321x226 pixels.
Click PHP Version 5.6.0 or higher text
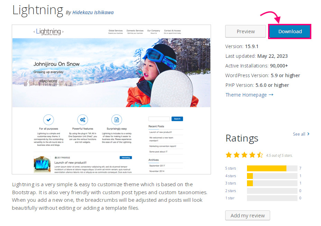257,85
